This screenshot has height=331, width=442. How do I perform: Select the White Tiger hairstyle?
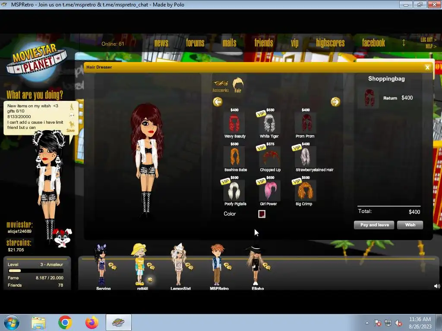(x=270, y=123)
